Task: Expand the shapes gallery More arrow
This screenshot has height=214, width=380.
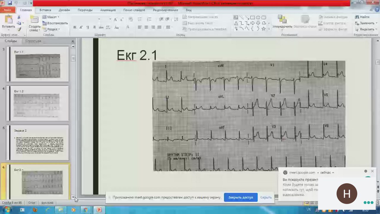Action: click(269, 29)
